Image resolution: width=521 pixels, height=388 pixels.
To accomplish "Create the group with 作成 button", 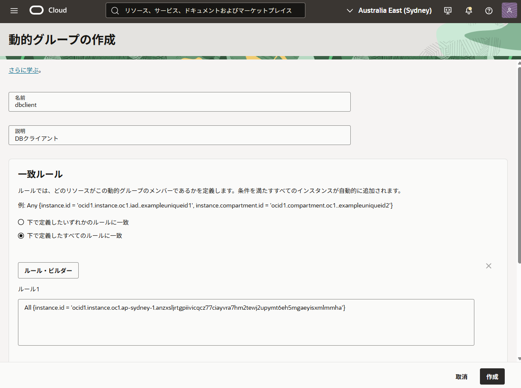I will click(x=492, y=376).
